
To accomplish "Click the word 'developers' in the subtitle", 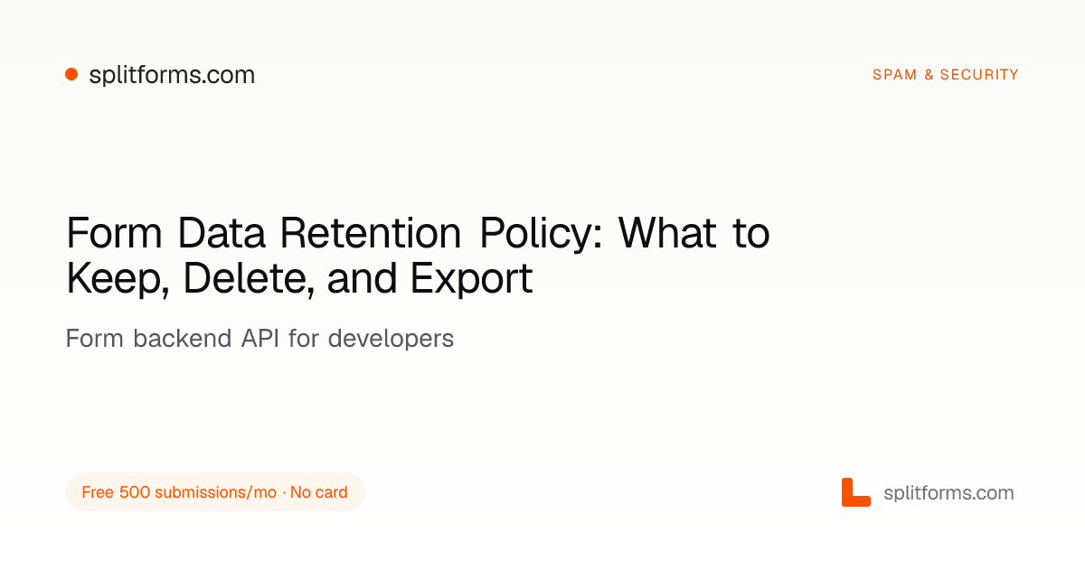I will (x=391, y=339).
